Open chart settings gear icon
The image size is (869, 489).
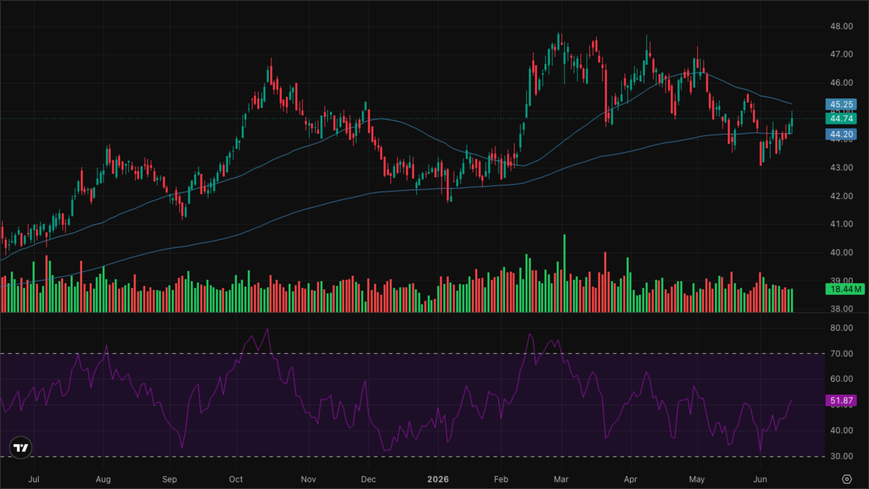pyautogui.click(x=847, y=479)
